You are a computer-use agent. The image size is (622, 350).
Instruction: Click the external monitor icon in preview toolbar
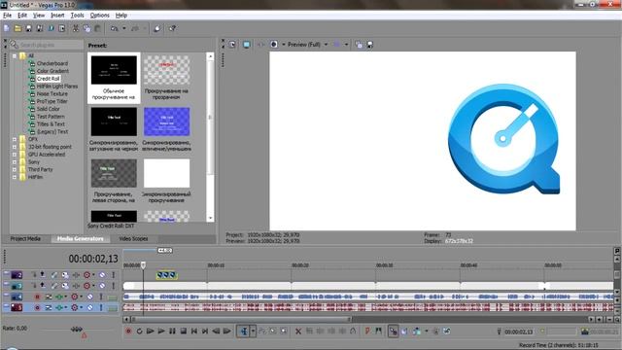pyautogui.click(x=246, y=45)
